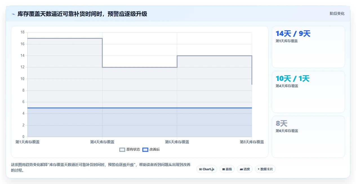
Task: Click y-axis value 18
Action: tap(23, 32)
